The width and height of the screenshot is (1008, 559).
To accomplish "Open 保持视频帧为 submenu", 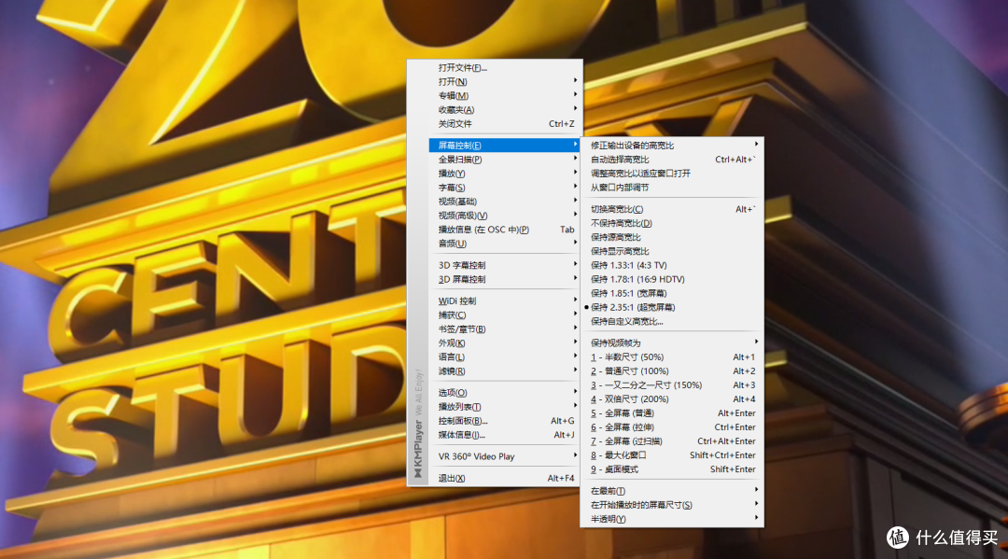I will coord(672,342).
